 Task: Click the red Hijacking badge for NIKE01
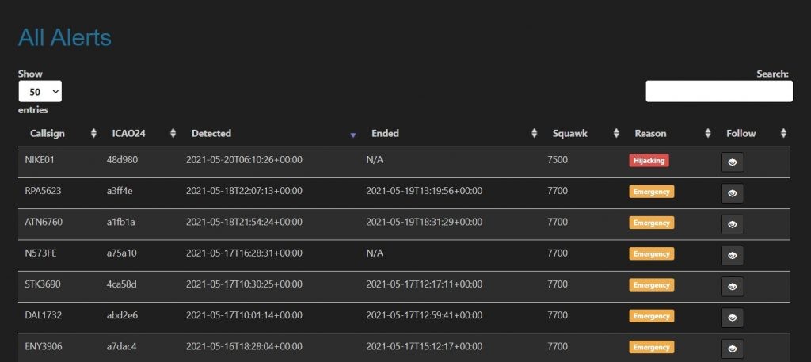click(649, 160)
